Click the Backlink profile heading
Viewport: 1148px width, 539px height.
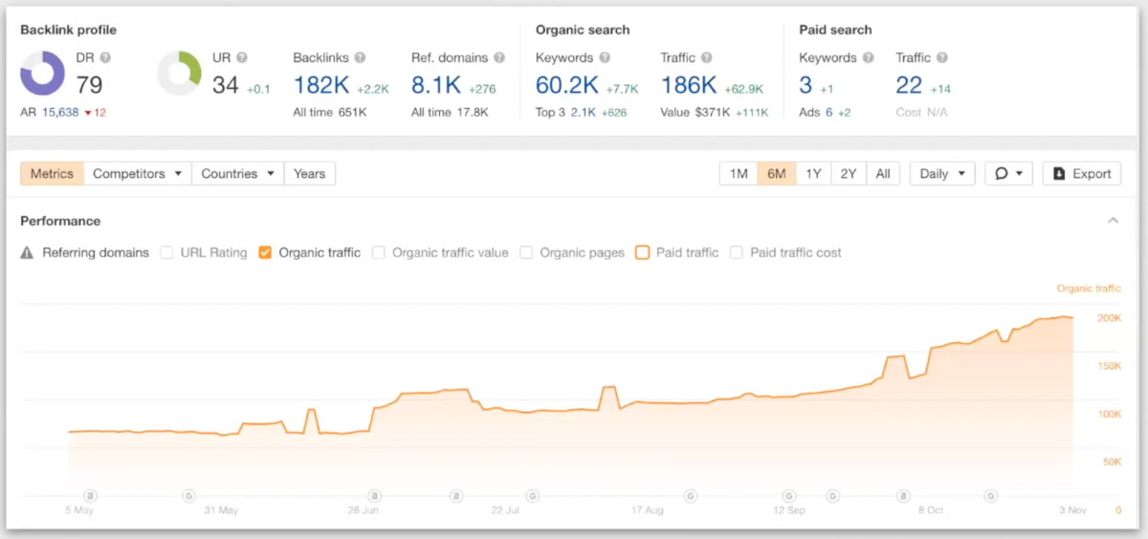[69, 31]
